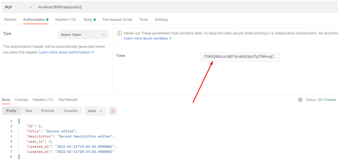The height and width of the screenshot is (165, 338).
Task: Click the "created_at" line in response
Action: [71, 147]
